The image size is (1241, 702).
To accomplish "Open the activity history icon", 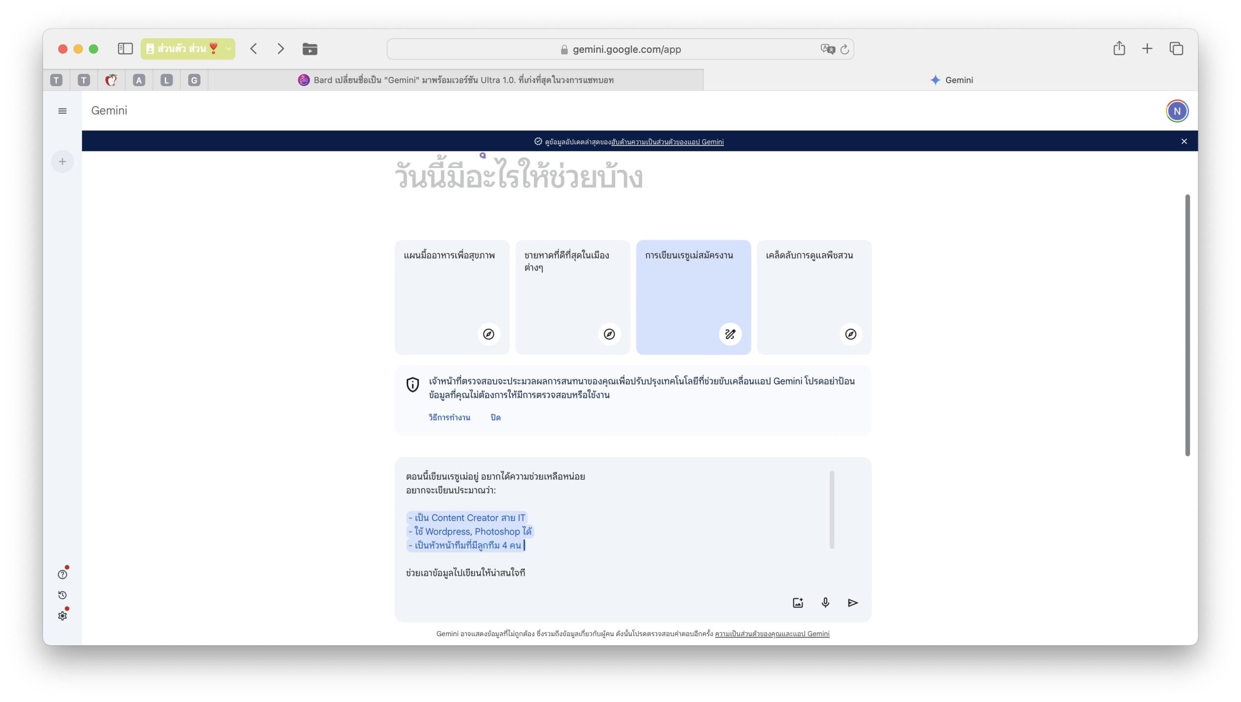I will tap(63, 595).
